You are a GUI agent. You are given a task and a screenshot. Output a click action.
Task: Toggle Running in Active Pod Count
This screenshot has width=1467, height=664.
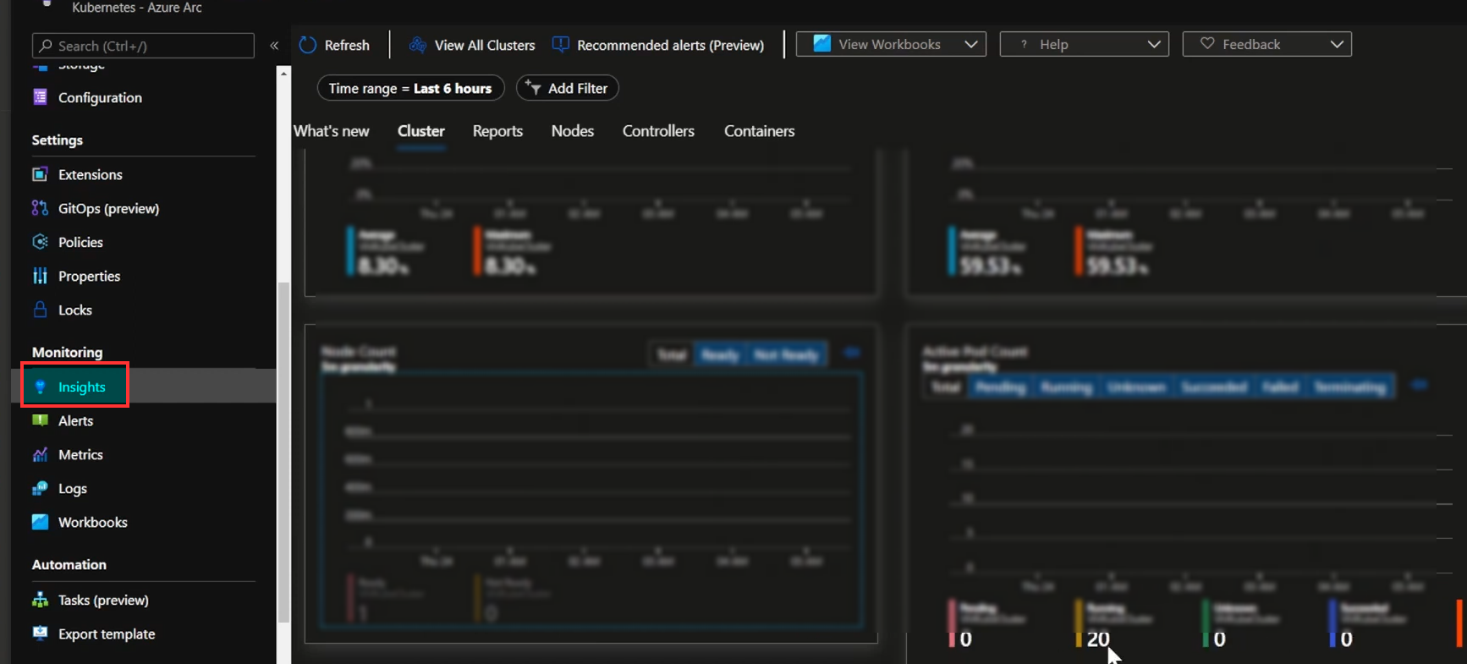1065,387
